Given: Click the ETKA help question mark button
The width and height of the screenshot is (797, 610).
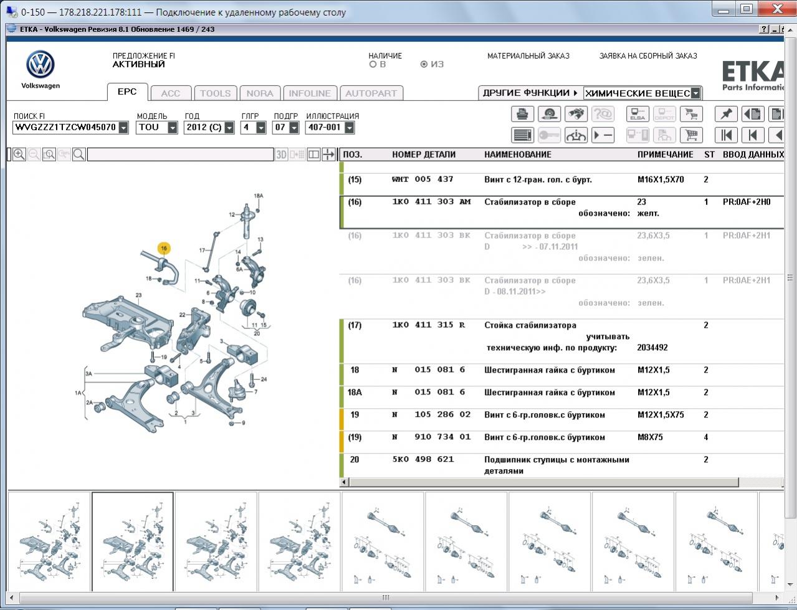Looking at the screenshot, I should click(x=765, y=29).
